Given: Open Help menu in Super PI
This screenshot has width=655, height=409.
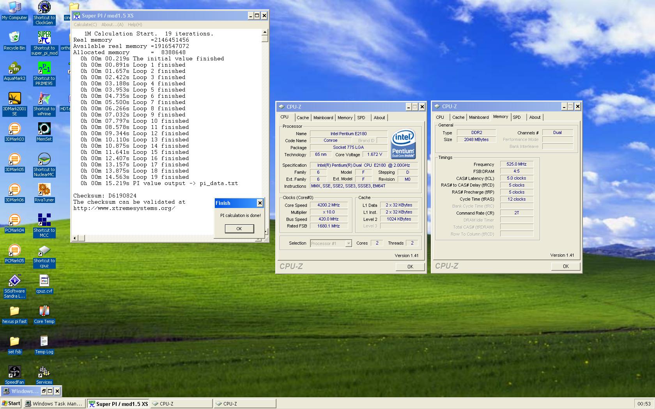Looking at the screenshot, I should [135, 25].
